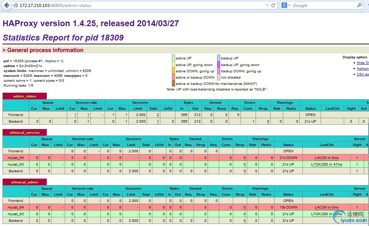Click '21s UP' status in admin_status Backend
The image size is (369, 226).
coord(310,121)
